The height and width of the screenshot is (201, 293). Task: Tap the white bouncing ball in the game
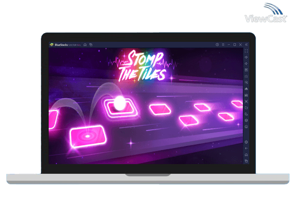pos(119,103)
